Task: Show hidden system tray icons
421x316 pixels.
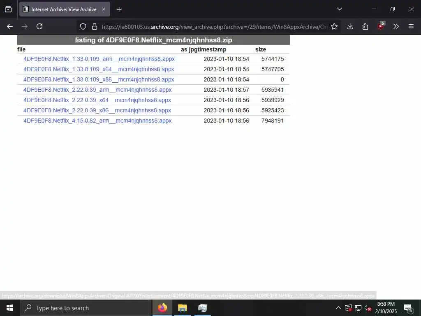Action: (338, 308)
